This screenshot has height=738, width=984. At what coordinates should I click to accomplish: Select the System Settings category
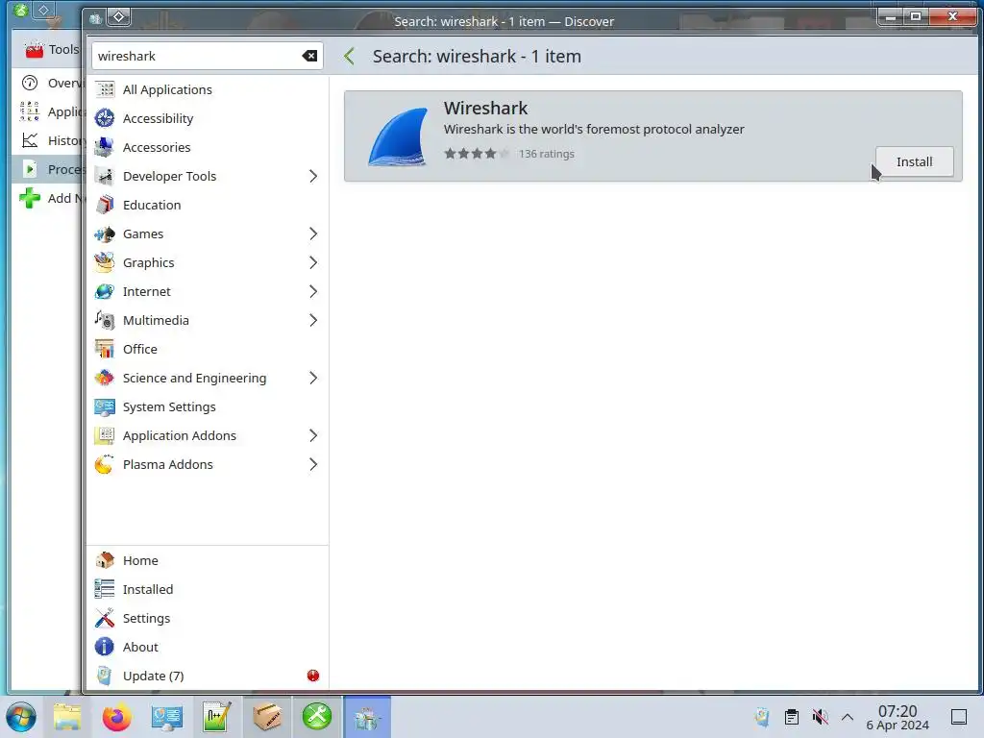(208, 407)
